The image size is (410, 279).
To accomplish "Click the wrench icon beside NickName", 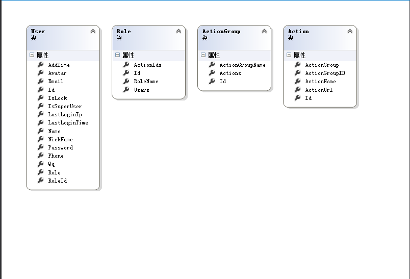I will 40,139.
